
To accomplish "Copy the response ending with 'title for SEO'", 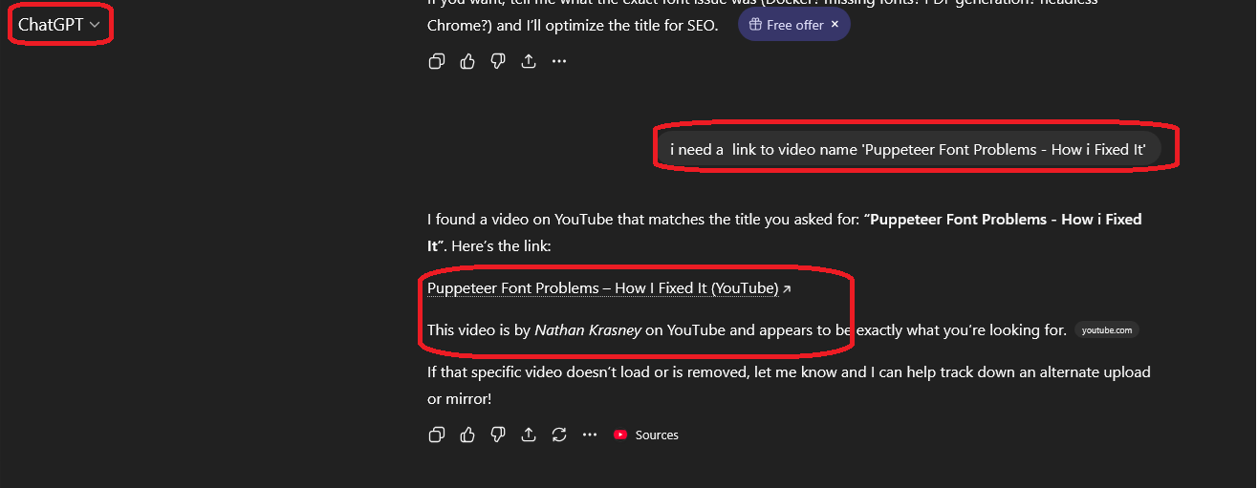I will point(437,61).
